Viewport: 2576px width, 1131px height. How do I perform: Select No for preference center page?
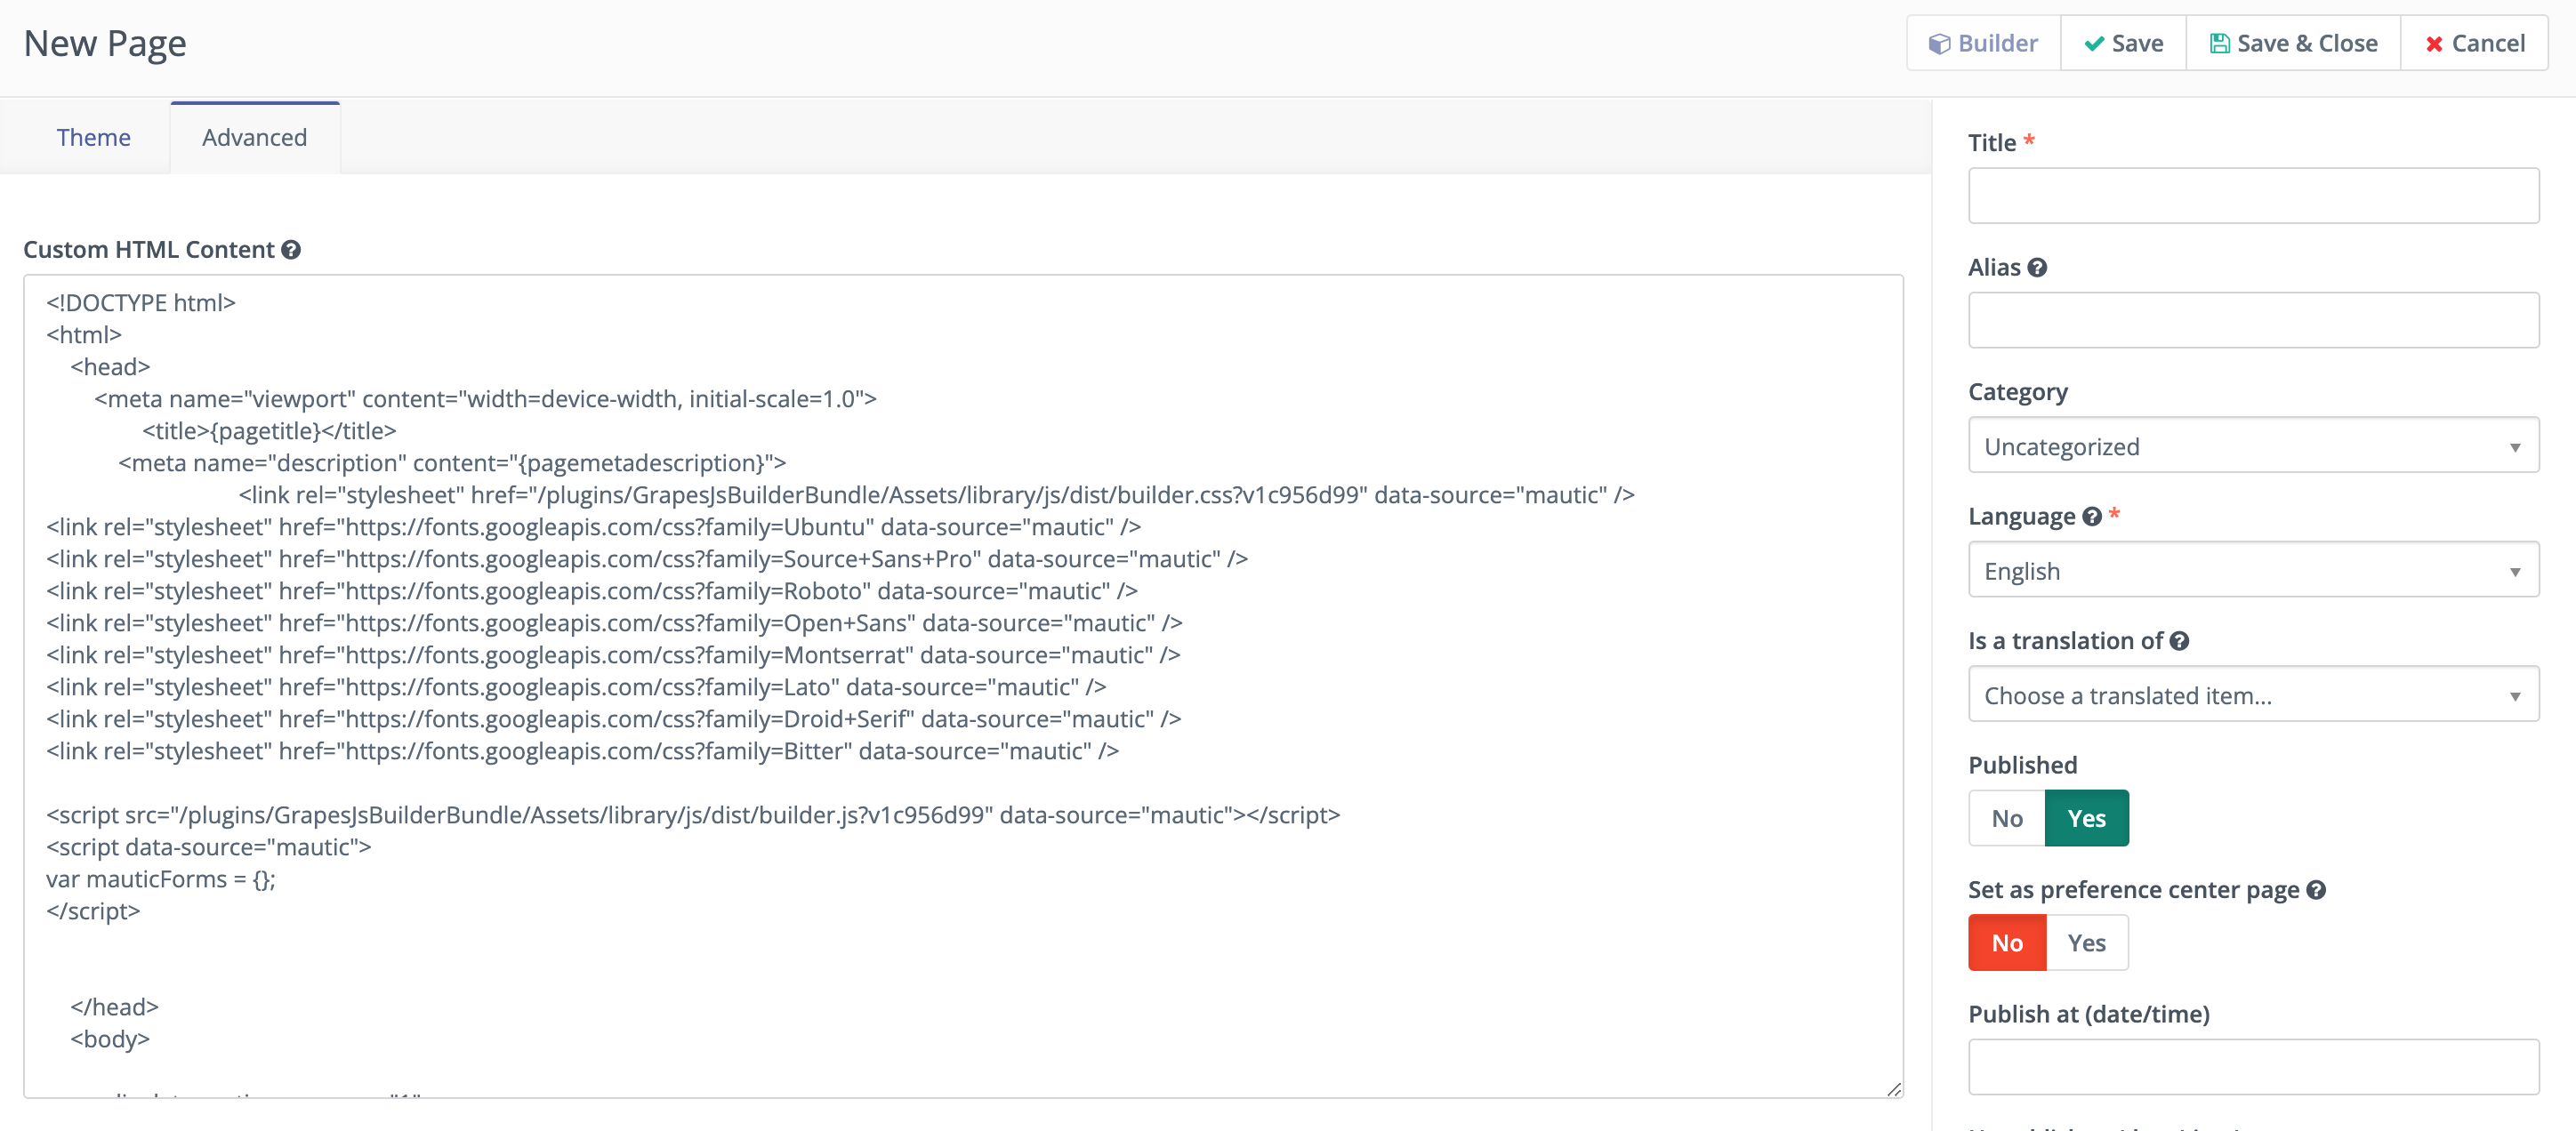(2006, 943)
